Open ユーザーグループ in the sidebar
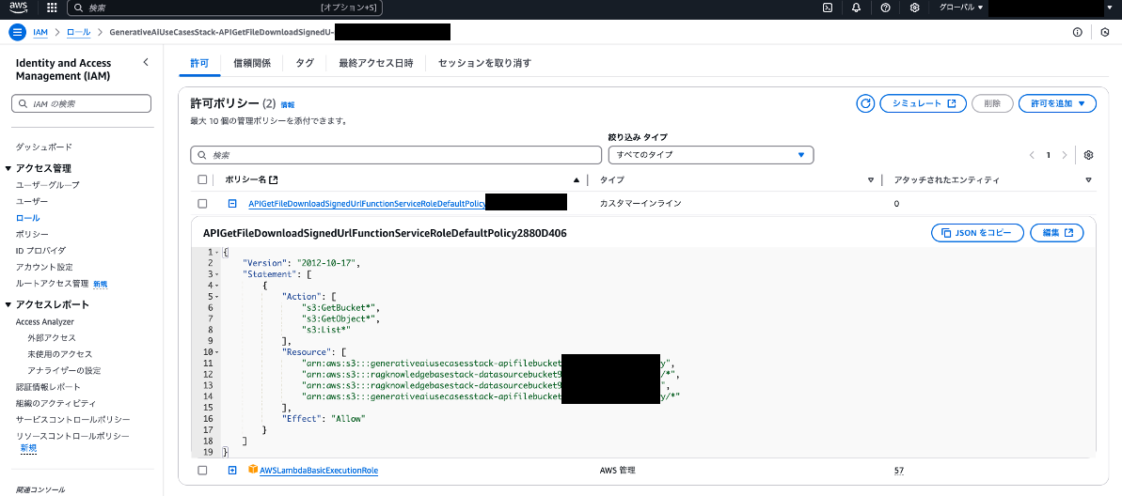This screenshot has width=1122, height=496. [x=48, y=184]
